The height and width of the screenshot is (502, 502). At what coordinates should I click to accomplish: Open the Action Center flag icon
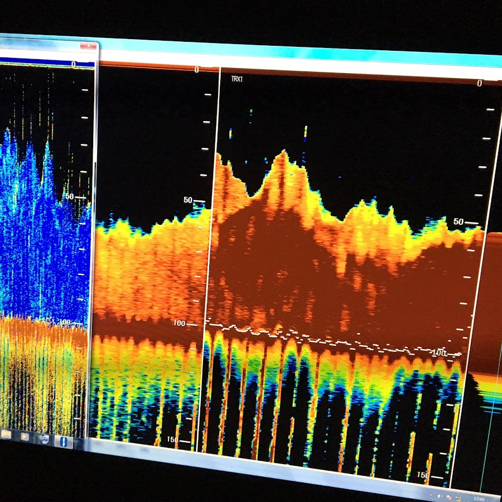[x=450, y=497]
